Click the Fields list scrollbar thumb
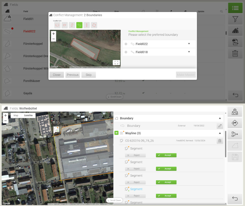This screenshot has width=245, height=206. coord(226,33)
